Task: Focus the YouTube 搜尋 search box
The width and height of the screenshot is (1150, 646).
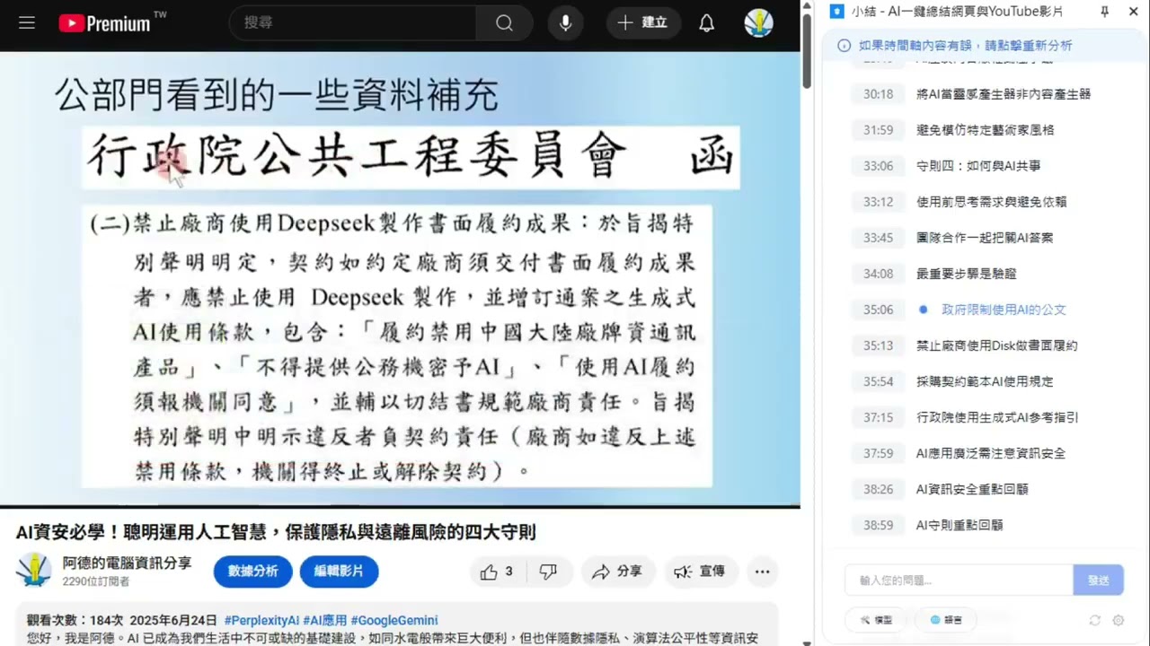Action: [352, 22]
